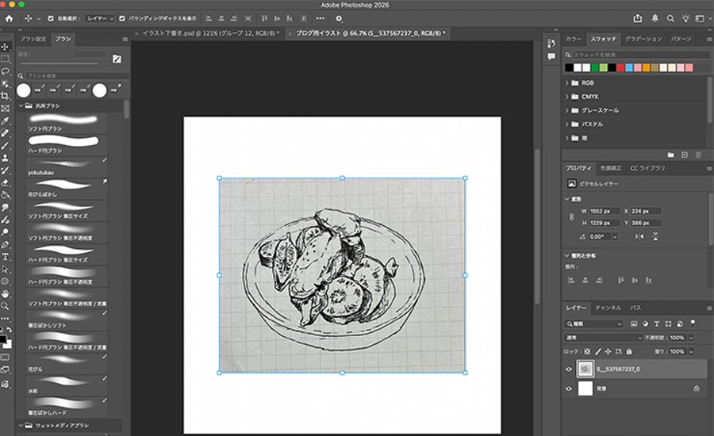Select the Type tool in the toolbar
The height and width of the screenshot is (436, 714).
pyautogui.click(x=6, y=256)
